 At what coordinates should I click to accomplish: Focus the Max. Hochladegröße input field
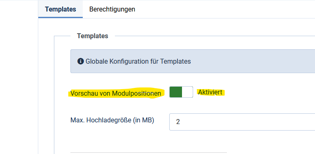pyautogui.click(x=242, y=122)
